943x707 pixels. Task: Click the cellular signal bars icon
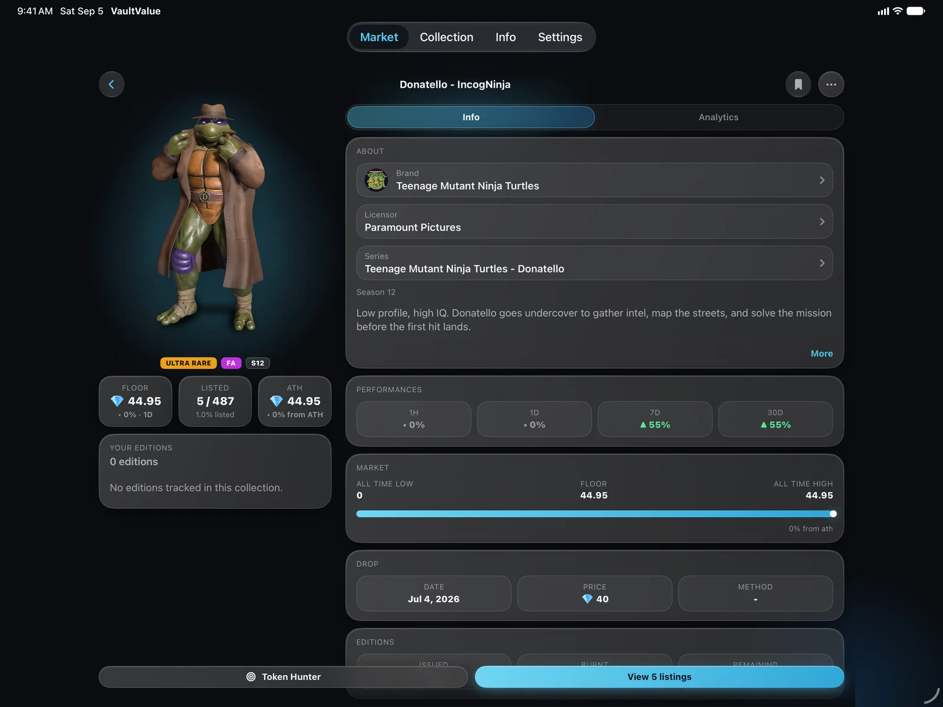coord(883,11)
